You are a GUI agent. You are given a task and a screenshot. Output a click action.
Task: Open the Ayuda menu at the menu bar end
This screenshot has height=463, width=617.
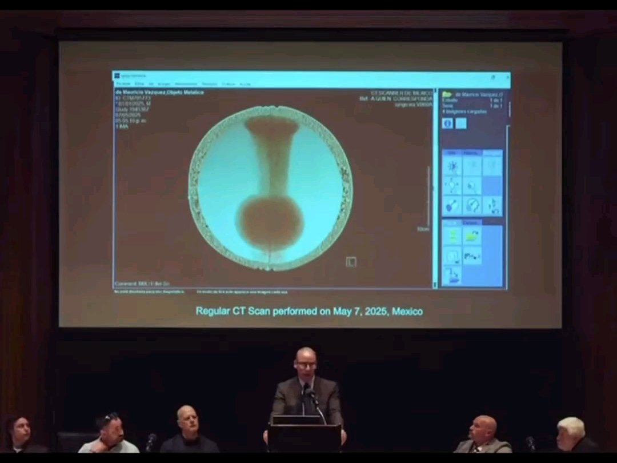coord(245,84)
